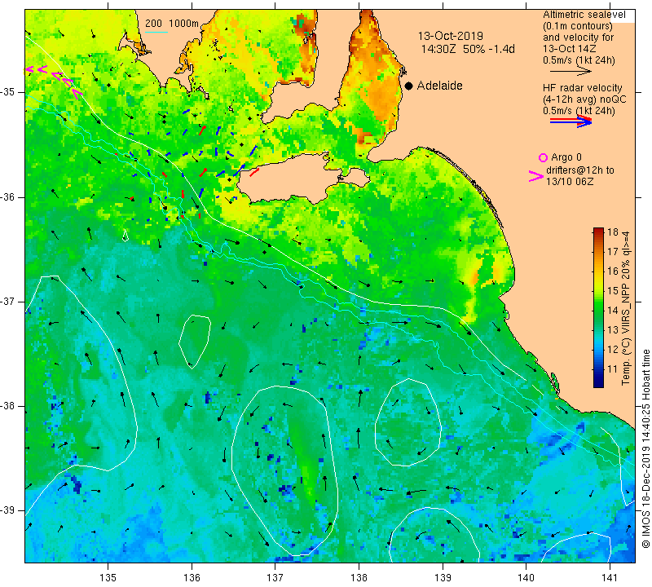Screen dimensions: 652x587
Task: Click Kangaroo Island on the map
Action: pos(302,179)
